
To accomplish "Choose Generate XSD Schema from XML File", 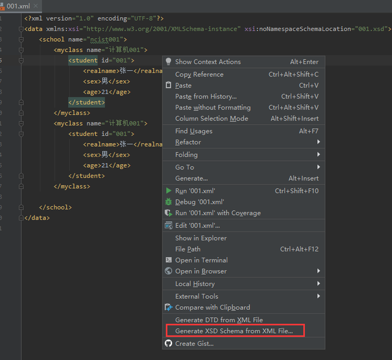I will point(244,331).
